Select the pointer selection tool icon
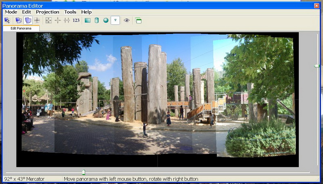323x184 pixels. [7, 20]
